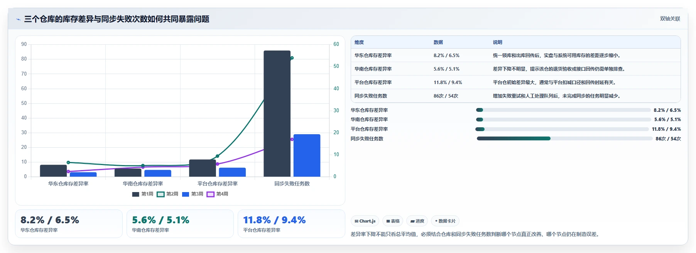696x253 pixels.
Task: Click table row 平台仓库存差异率
Action: coord(515,83)
